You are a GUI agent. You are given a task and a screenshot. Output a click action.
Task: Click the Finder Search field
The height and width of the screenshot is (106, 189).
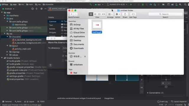[165, 14]
